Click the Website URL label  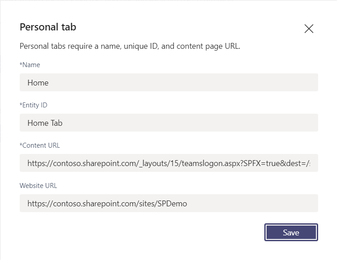tap(38, 185)
